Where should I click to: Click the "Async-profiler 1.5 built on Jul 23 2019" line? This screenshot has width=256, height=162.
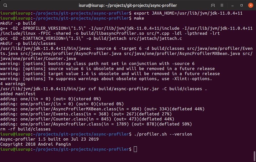click(49, 139)
